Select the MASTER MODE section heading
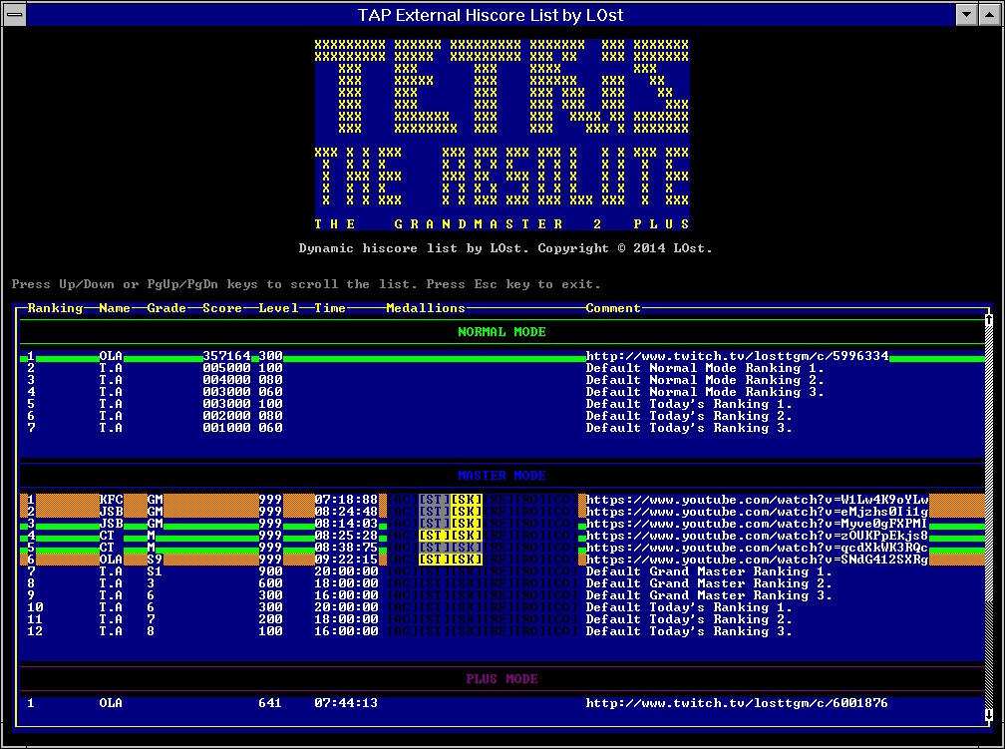The image size is (1005, 749). (502, 476)
